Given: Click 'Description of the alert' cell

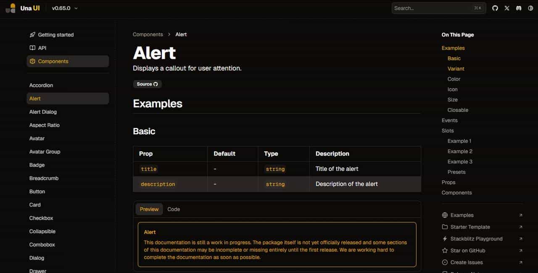Looking at the screenshot, I should [347, 184].
